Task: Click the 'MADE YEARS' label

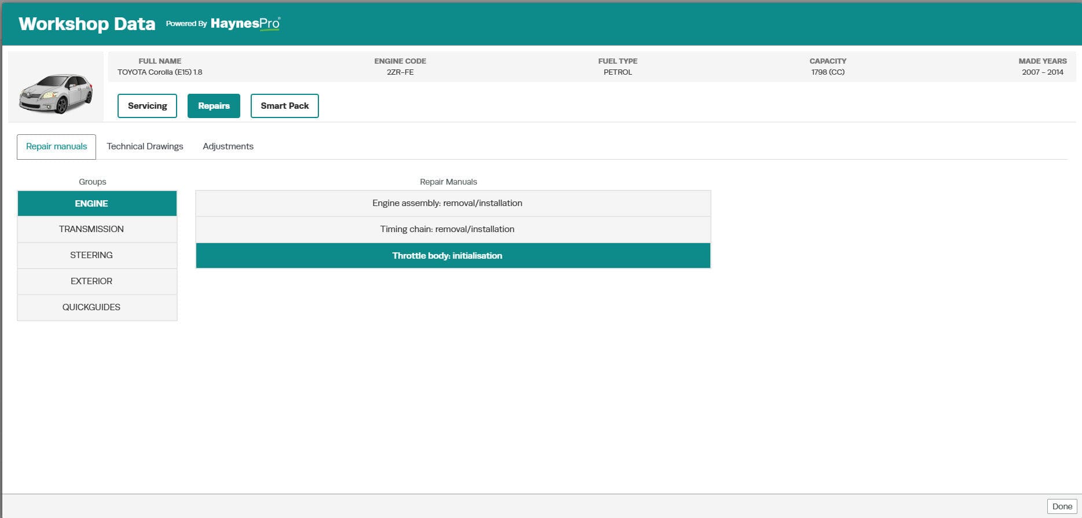Action: (x=1043, y=61)
